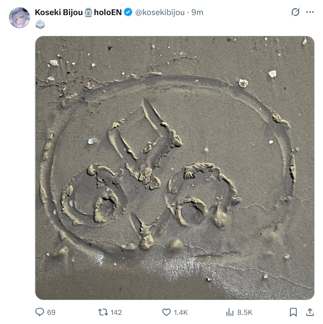This screenshot has height=324, width=323.
Task: Click the Koseki Bijou display name
Action: (x=59, y=12)
